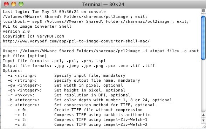Image resolution: width=206 pixels, height=129 pixels.
Task: Click the Options: heading text
Action: click(x=12, y=70)
